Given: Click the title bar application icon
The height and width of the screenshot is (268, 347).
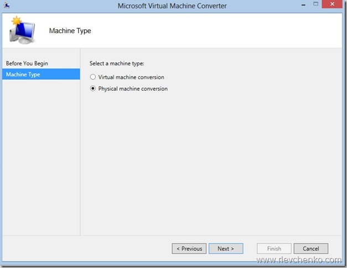Looking at the screenshot, I should coord(7,5).
